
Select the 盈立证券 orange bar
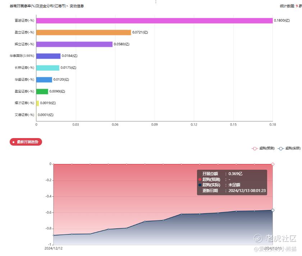83,32
